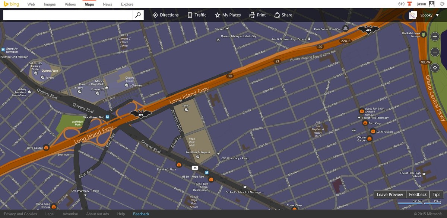Click the locate me diamond button
Screen dimensions: 447x218
[x=435, y=68]
